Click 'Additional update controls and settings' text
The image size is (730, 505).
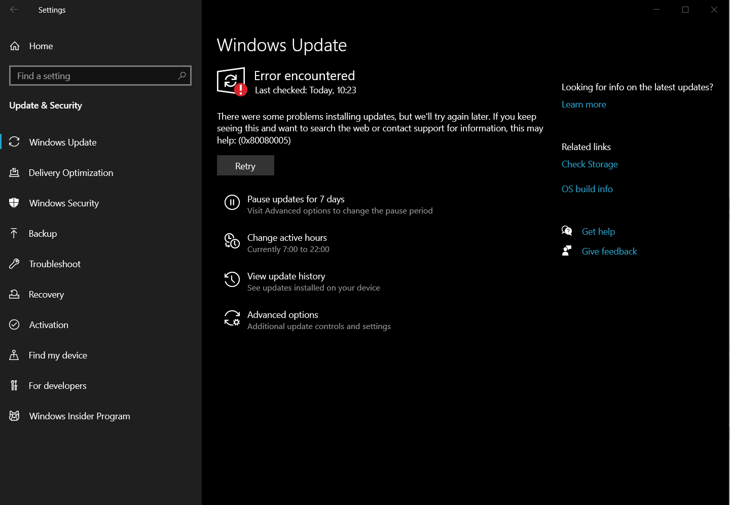(x=319, y=327)
